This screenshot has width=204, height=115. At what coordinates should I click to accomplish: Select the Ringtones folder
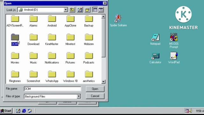[15, 77]
